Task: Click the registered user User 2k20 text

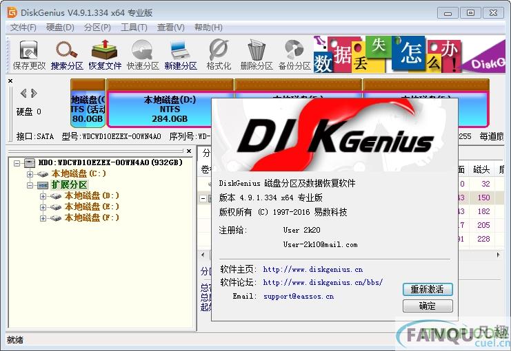Action: point(302,230)
